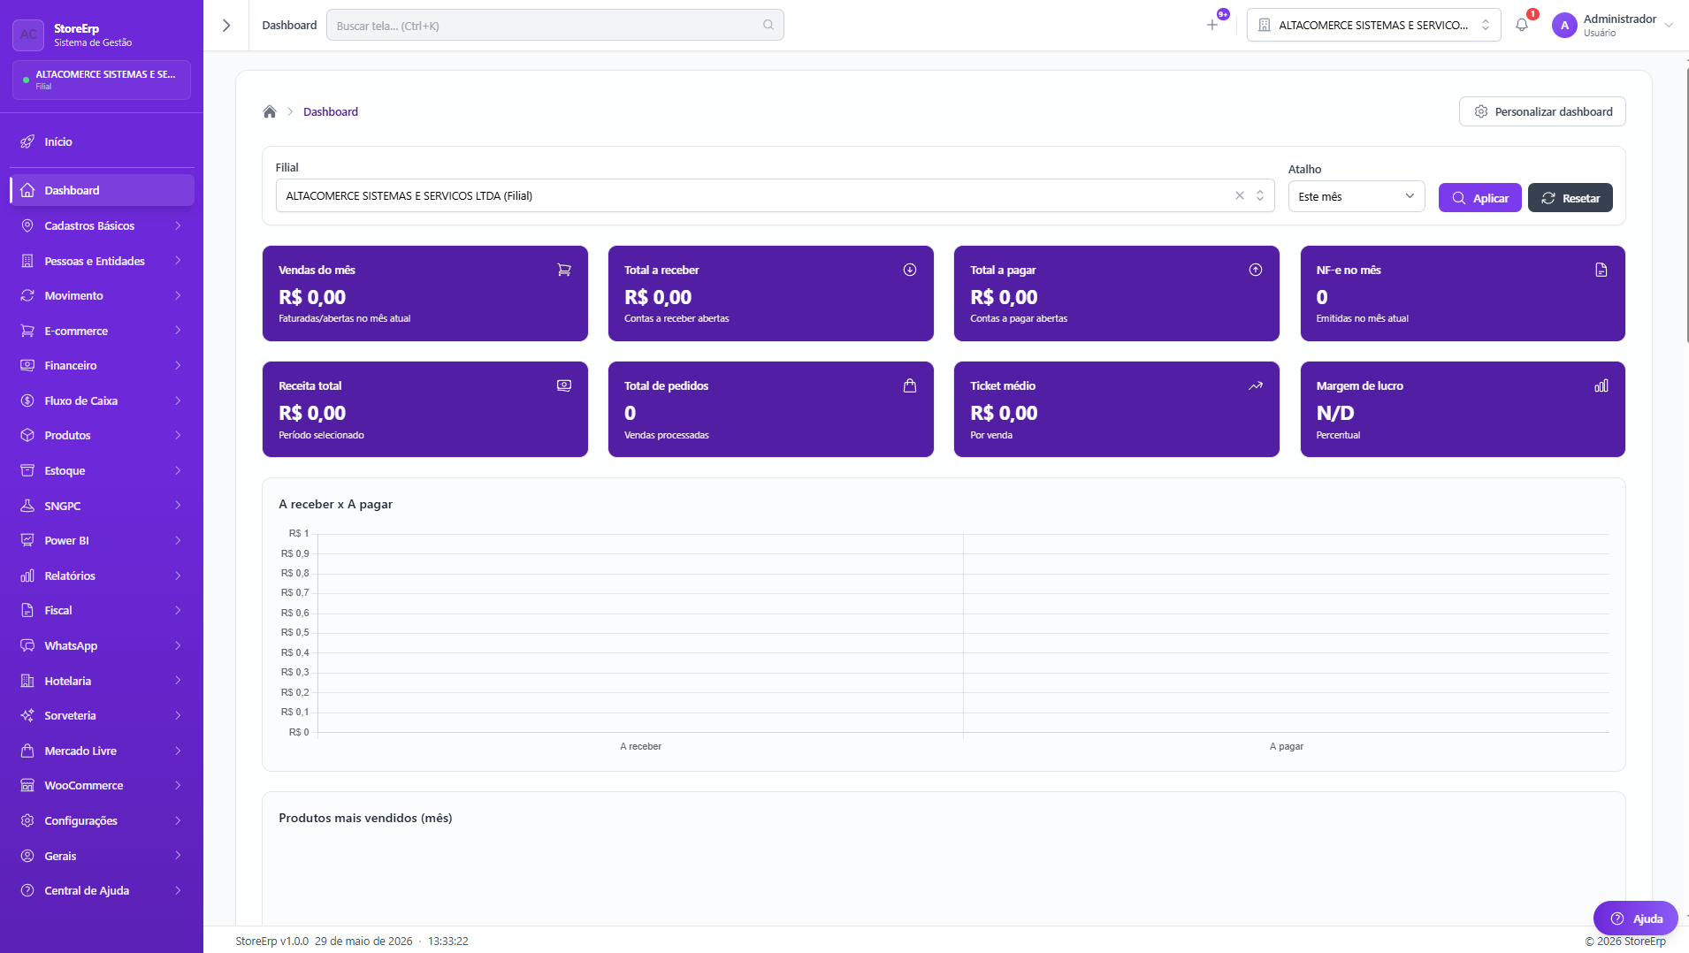Click the Receita total card
The height and width of the screenshot is (953, 1689).
pos(425,409)
